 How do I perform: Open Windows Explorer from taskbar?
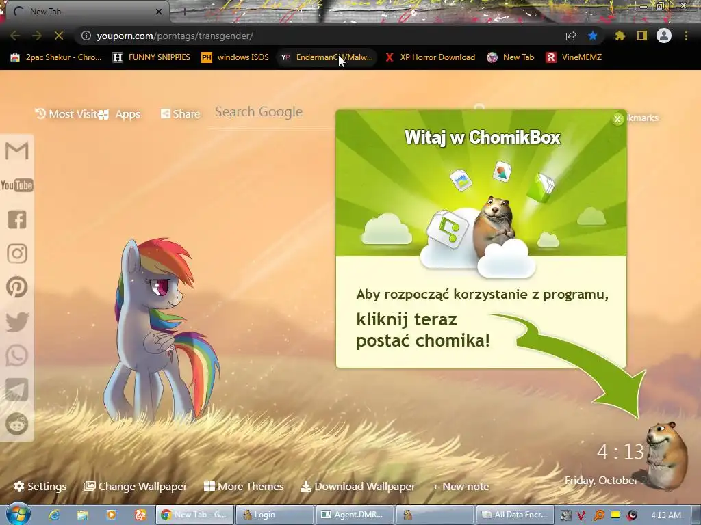[x=83, y=515]
